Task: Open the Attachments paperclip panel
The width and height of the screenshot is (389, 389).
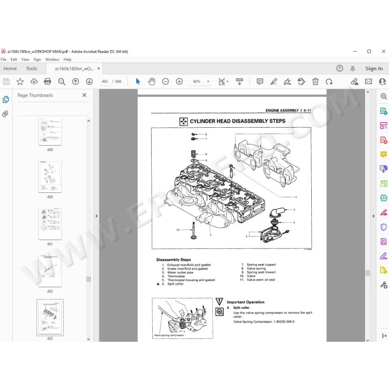Action: (x=6, y=114)
